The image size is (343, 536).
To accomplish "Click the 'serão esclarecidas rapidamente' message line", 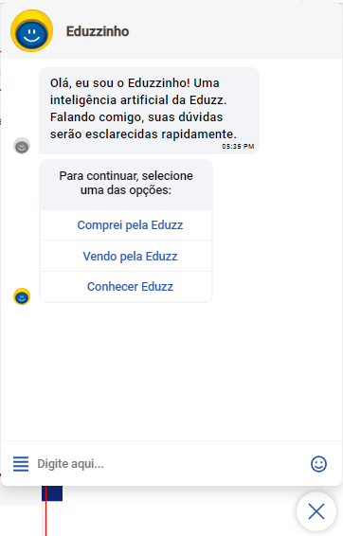I will pos(143,134).
